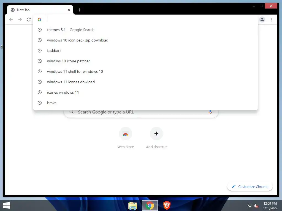Click the muted volume icon in the tray
This screenshot has width=282, height=211.
[x=256, y=206]
